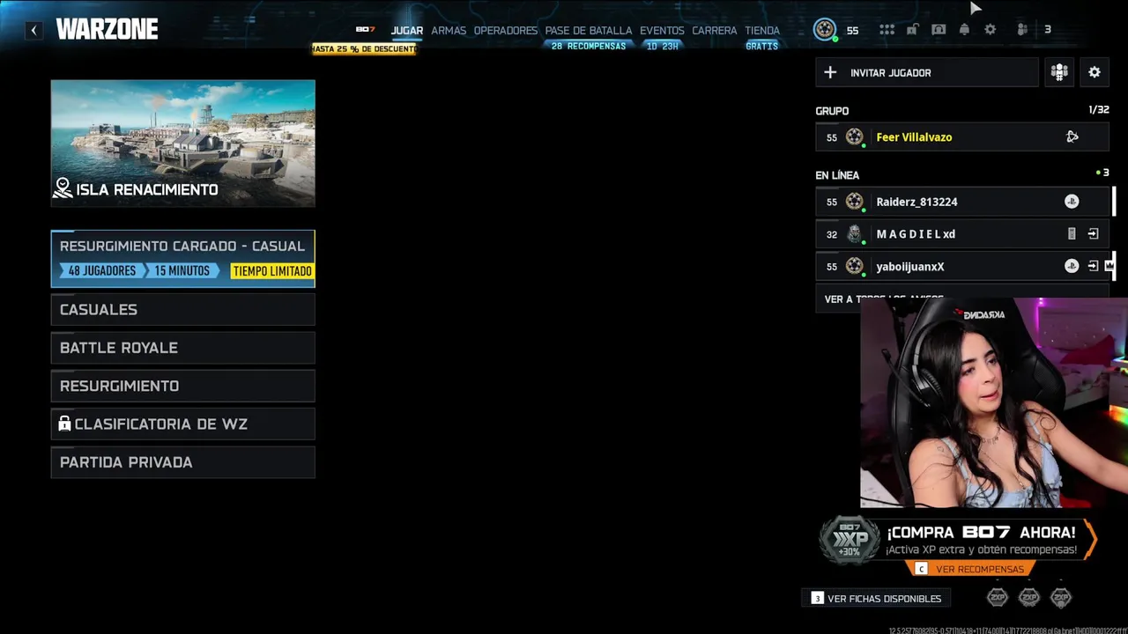Screen dimensions: 1128x634
Task: Click PlayStation icon on yaboiijuanxX row
Action: 1072,266
